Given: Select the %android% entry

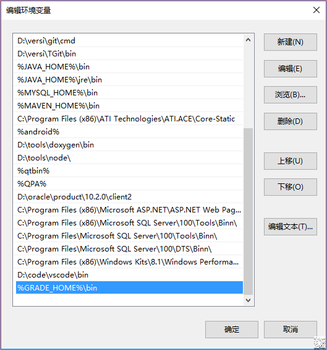Looking at the screenshot, I should [129, 132].
